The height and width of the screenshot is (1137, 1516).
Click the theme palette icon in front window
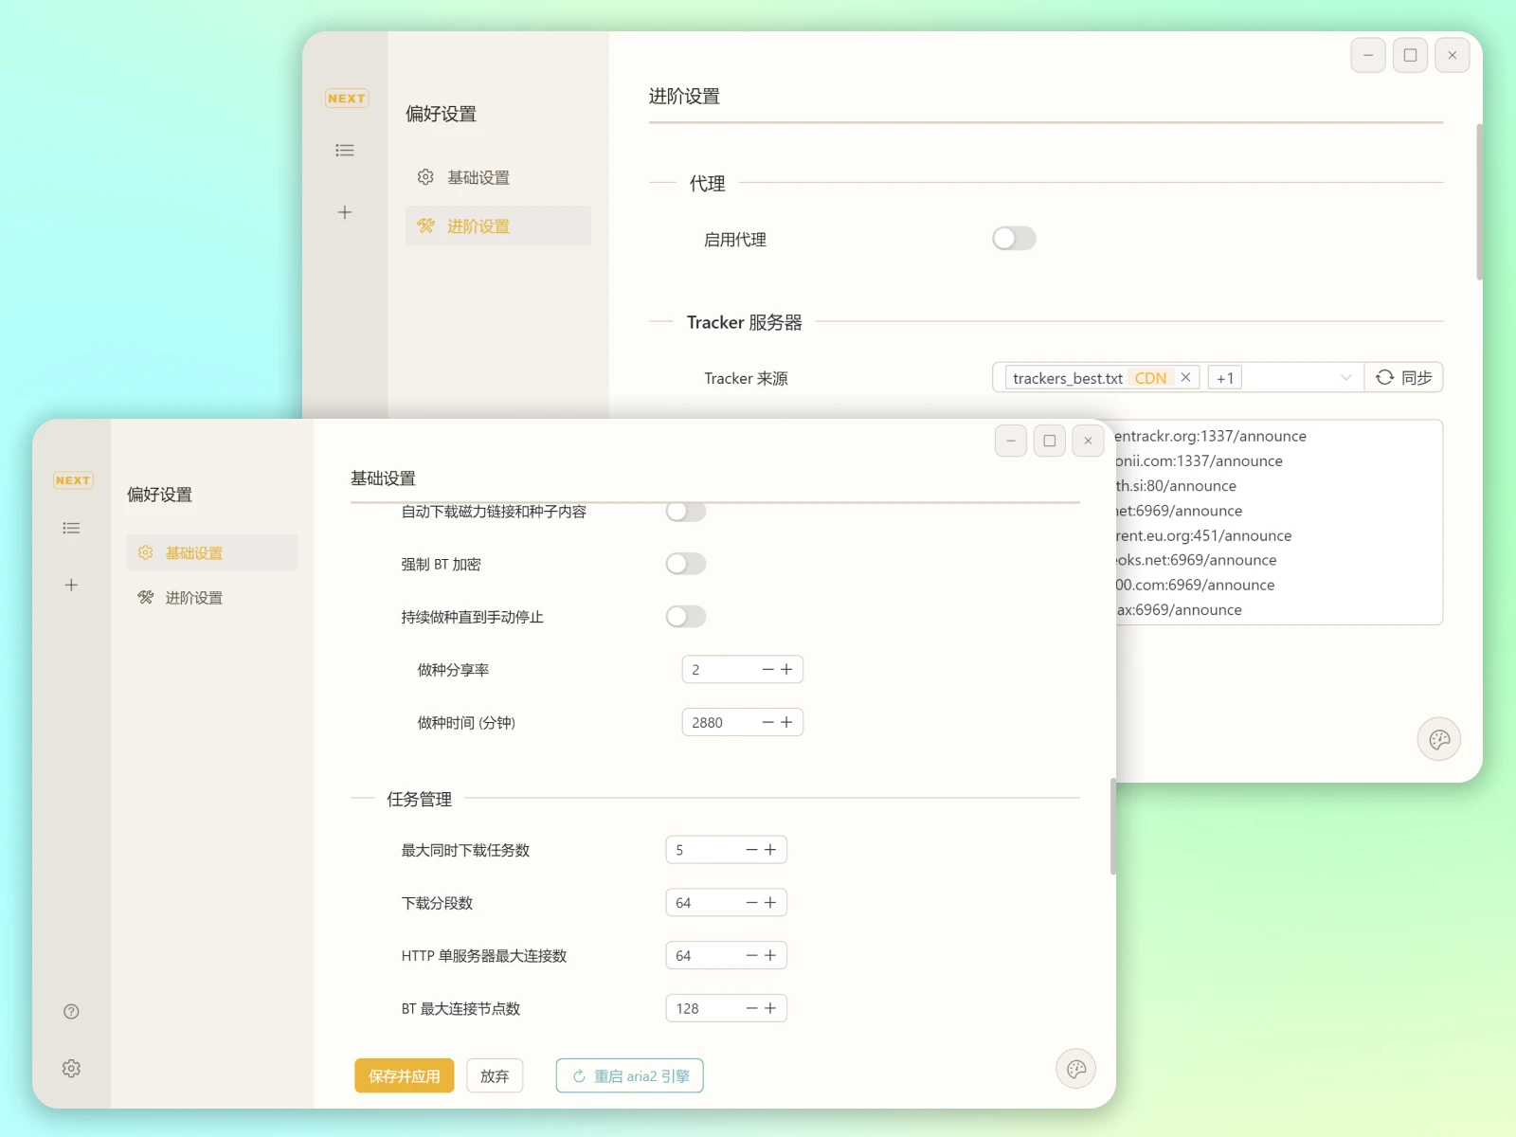(x=1076, y=1070)
